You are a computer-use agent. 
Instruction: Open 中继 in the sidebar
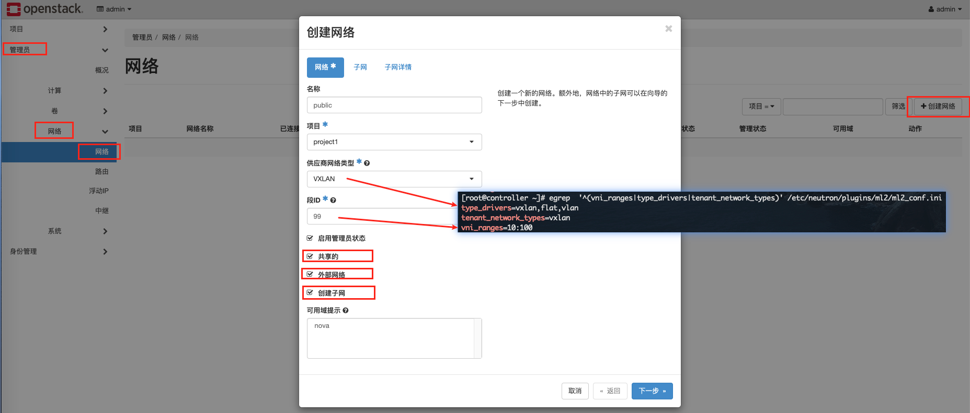coord(102,211)
